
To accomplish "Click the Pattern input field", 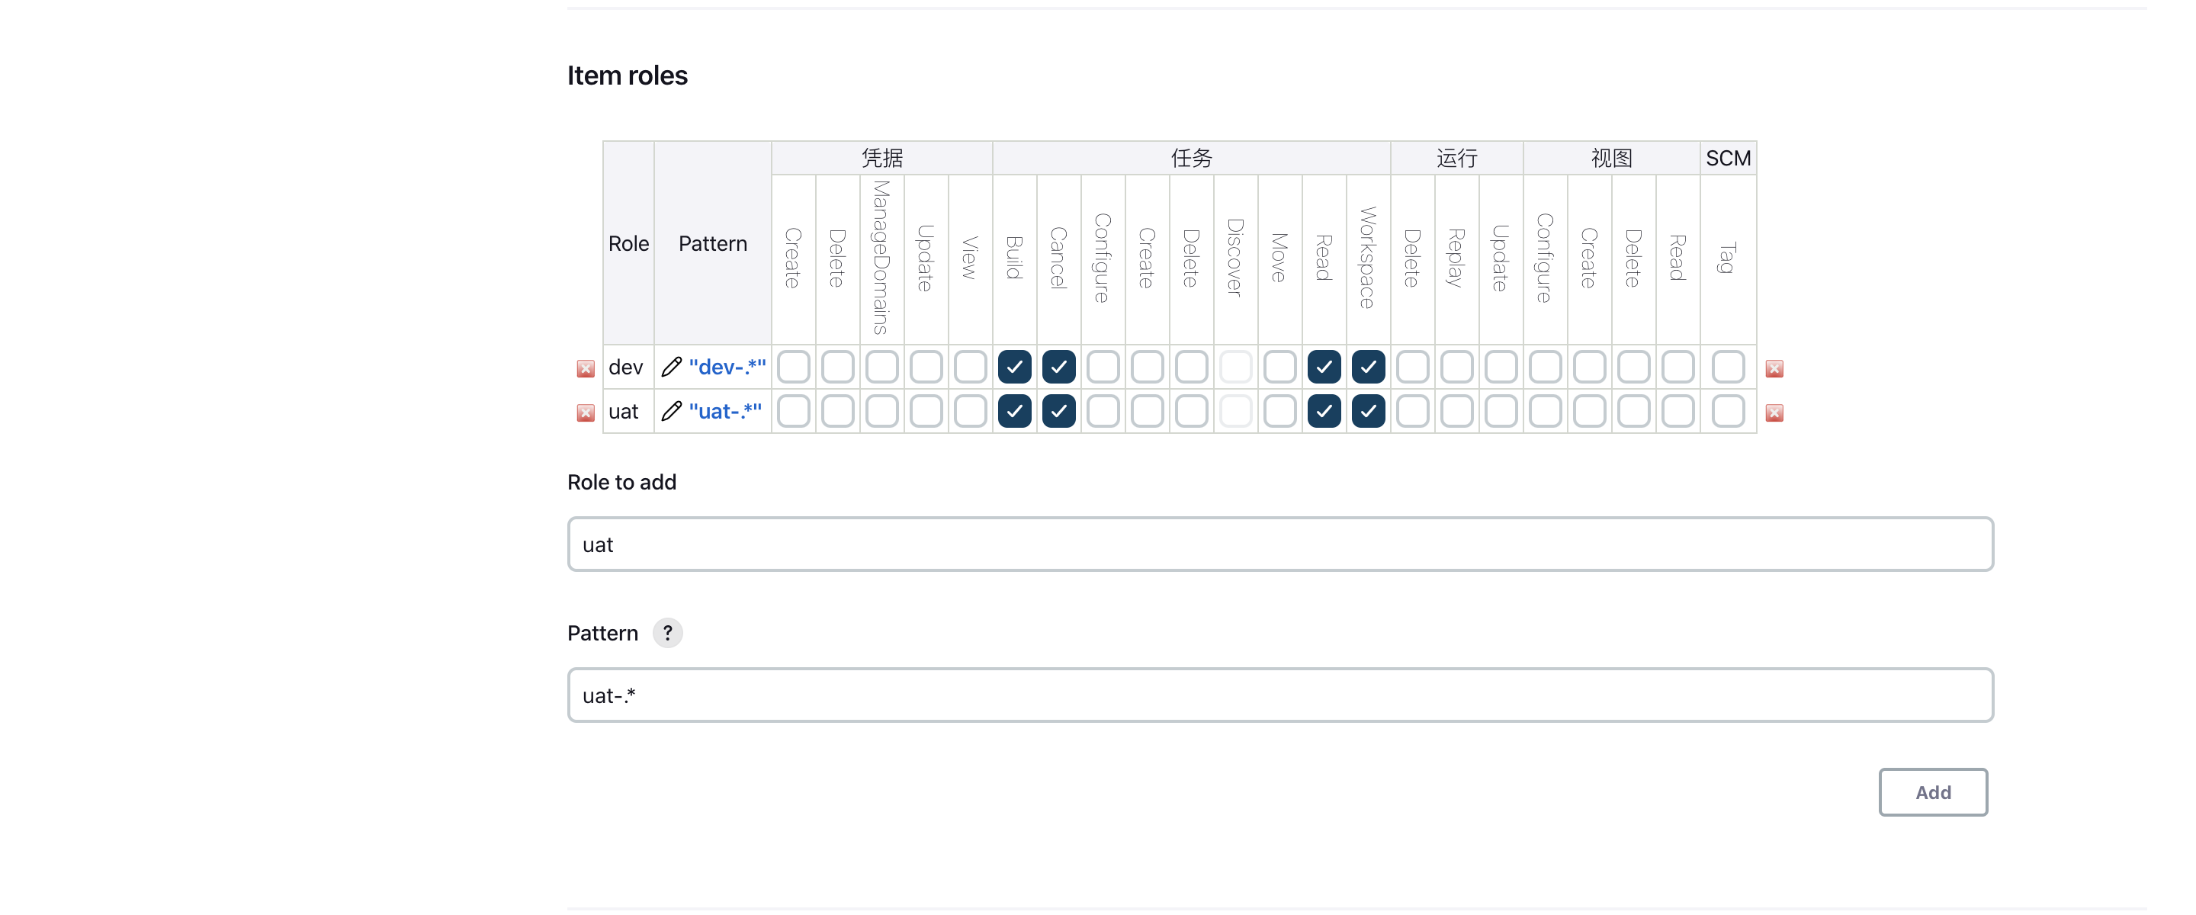I will [1279, 695].
